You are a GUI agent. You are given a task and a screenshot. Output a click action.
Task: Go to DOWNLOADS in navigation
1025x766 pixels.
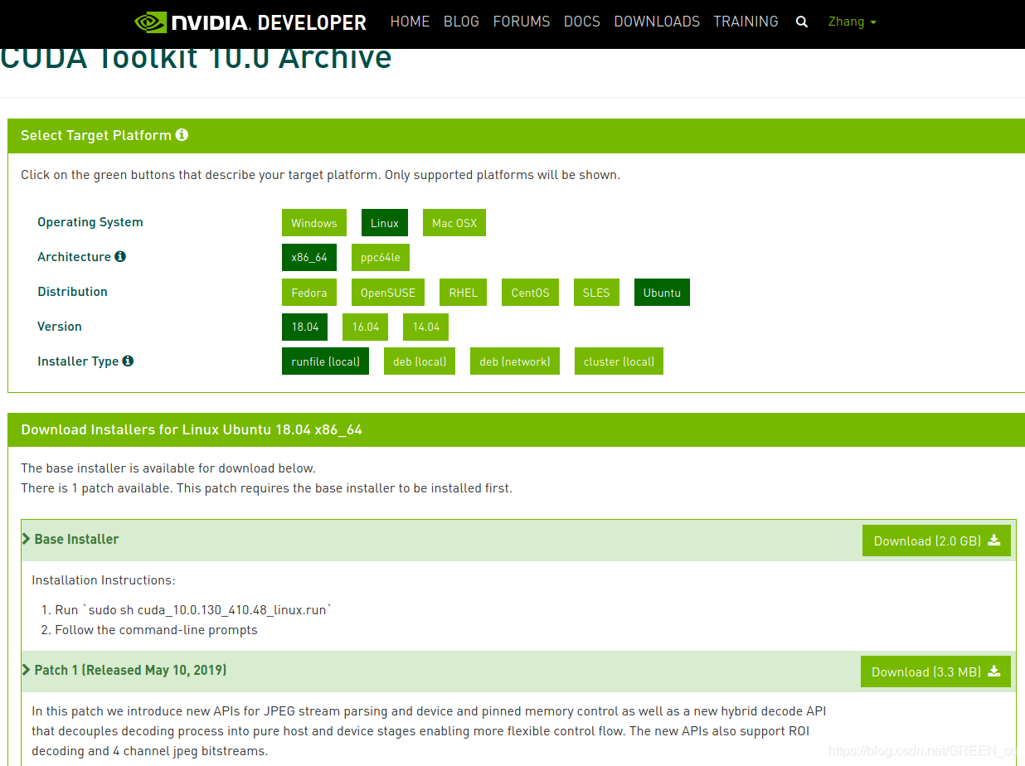[657, 22]
